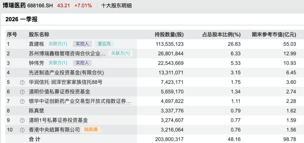Click shareholder name 陈真壁
Screen dimensions: 304x143
(36, 111)
